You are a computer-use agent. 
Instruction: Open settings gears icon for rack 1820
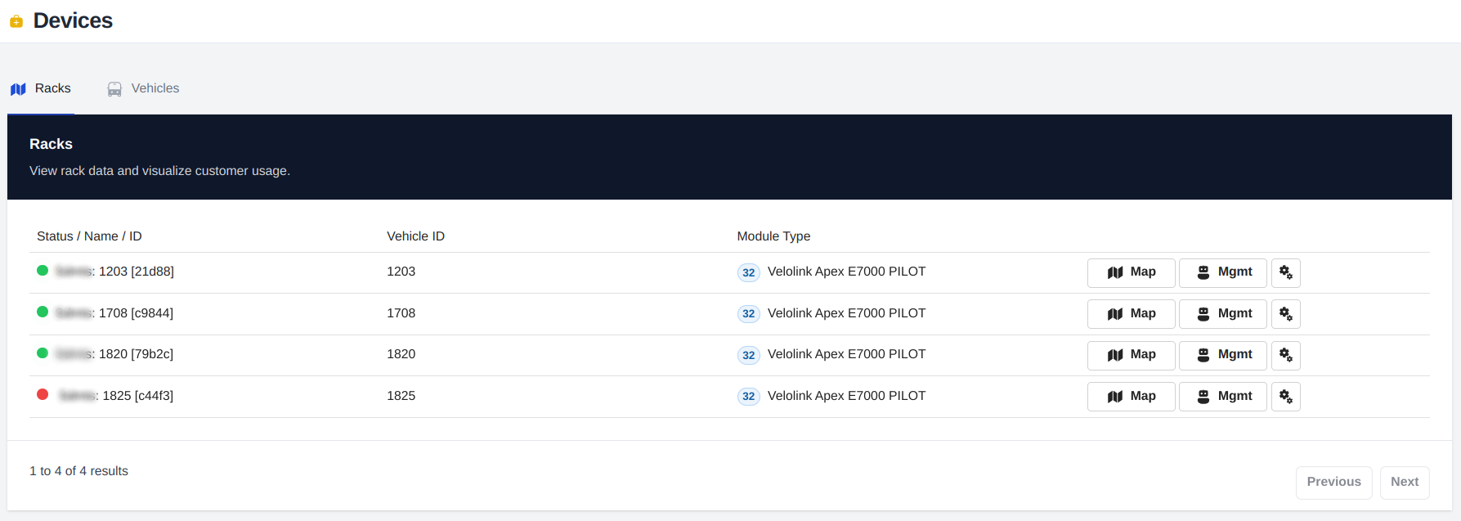coord(1285,355)
